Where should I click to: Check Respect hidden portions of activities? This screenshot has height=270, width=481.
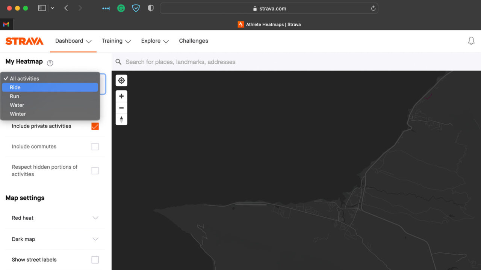click(x=95, y=170)
